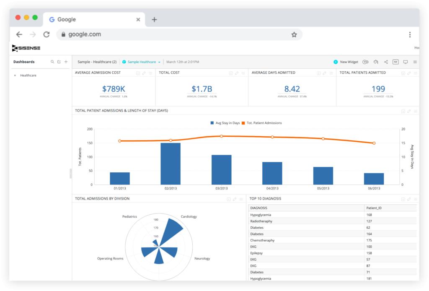Open the color palette paint bucket icon

coord(376,62)
